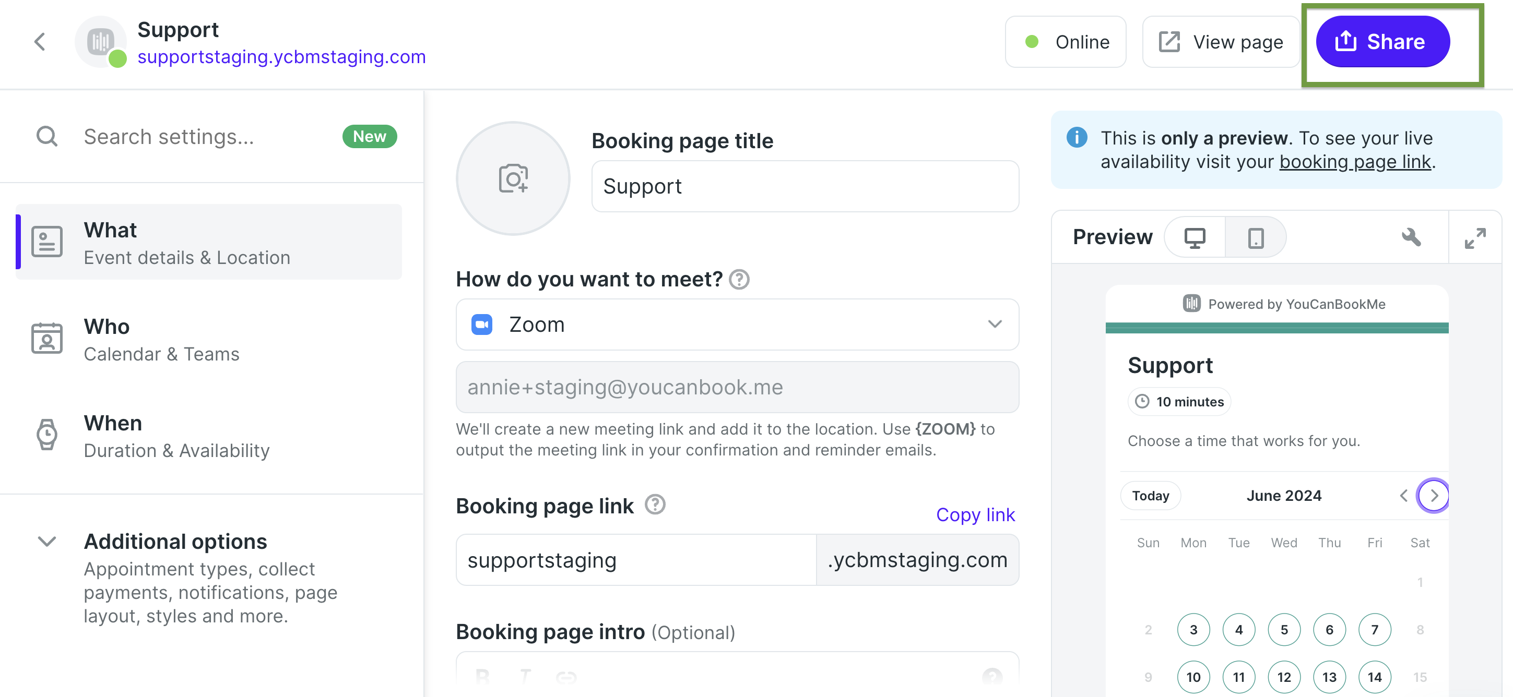Open the Zoom meeting type dropdown

[x=737, y=325]
